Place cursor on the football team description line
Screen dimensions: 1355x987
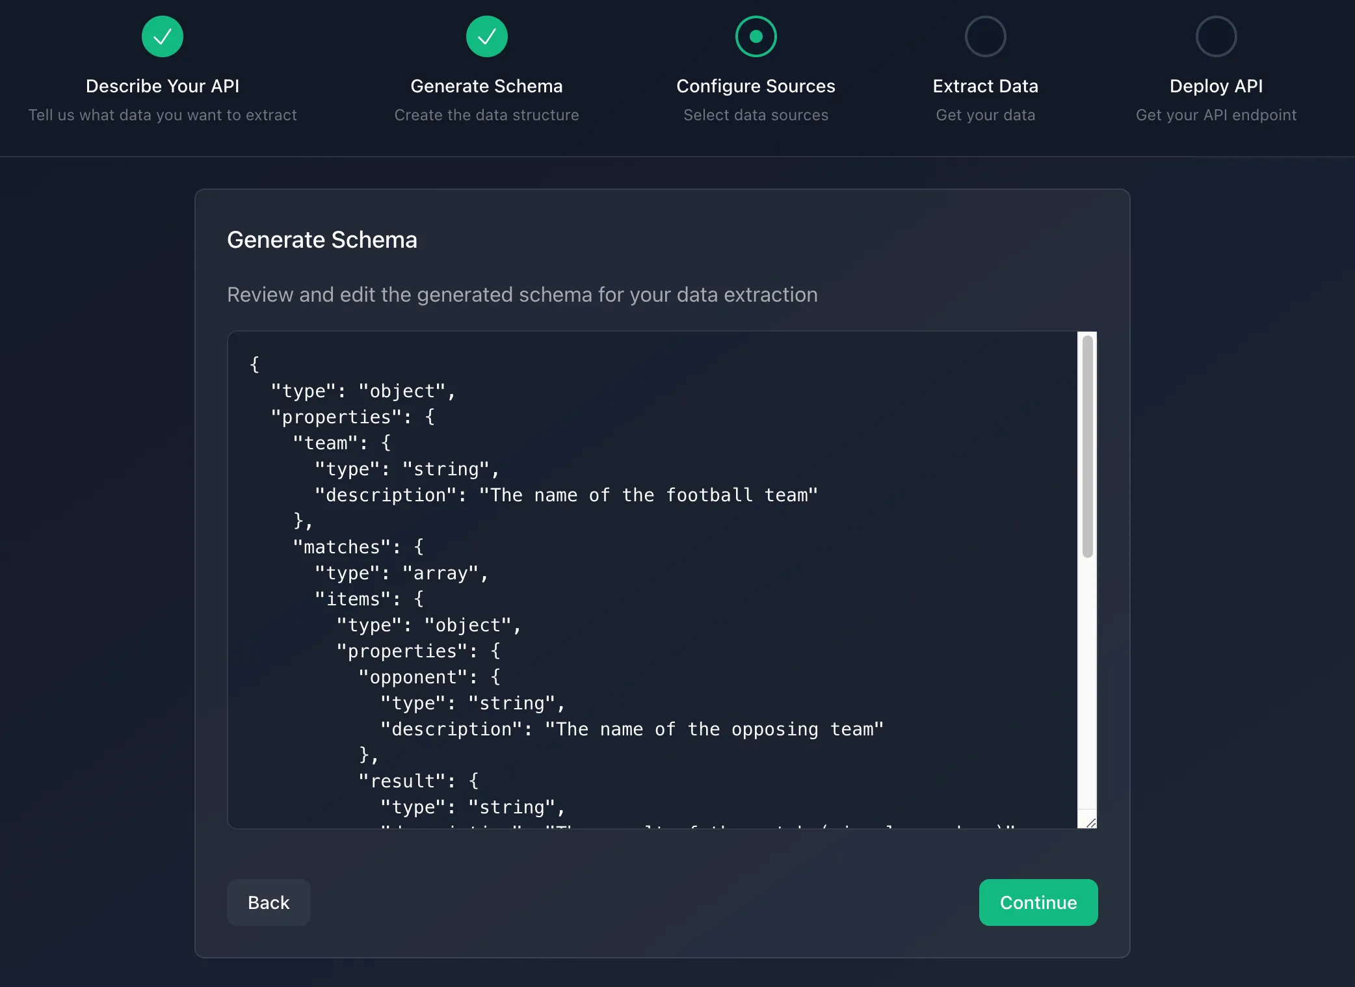click(x=566, y=495)
